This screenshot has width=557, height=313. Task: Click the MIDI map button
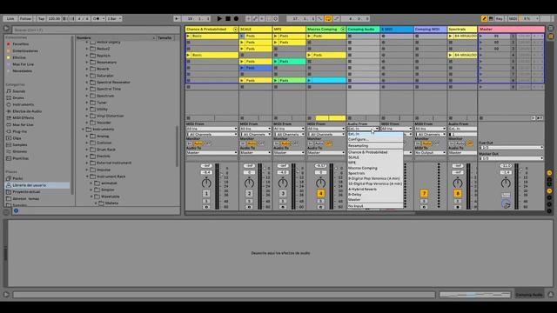513,18
